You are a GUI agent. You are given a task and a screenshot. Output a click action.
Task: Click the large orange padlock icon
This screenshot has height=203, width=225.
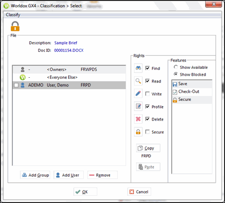point(15,26)
